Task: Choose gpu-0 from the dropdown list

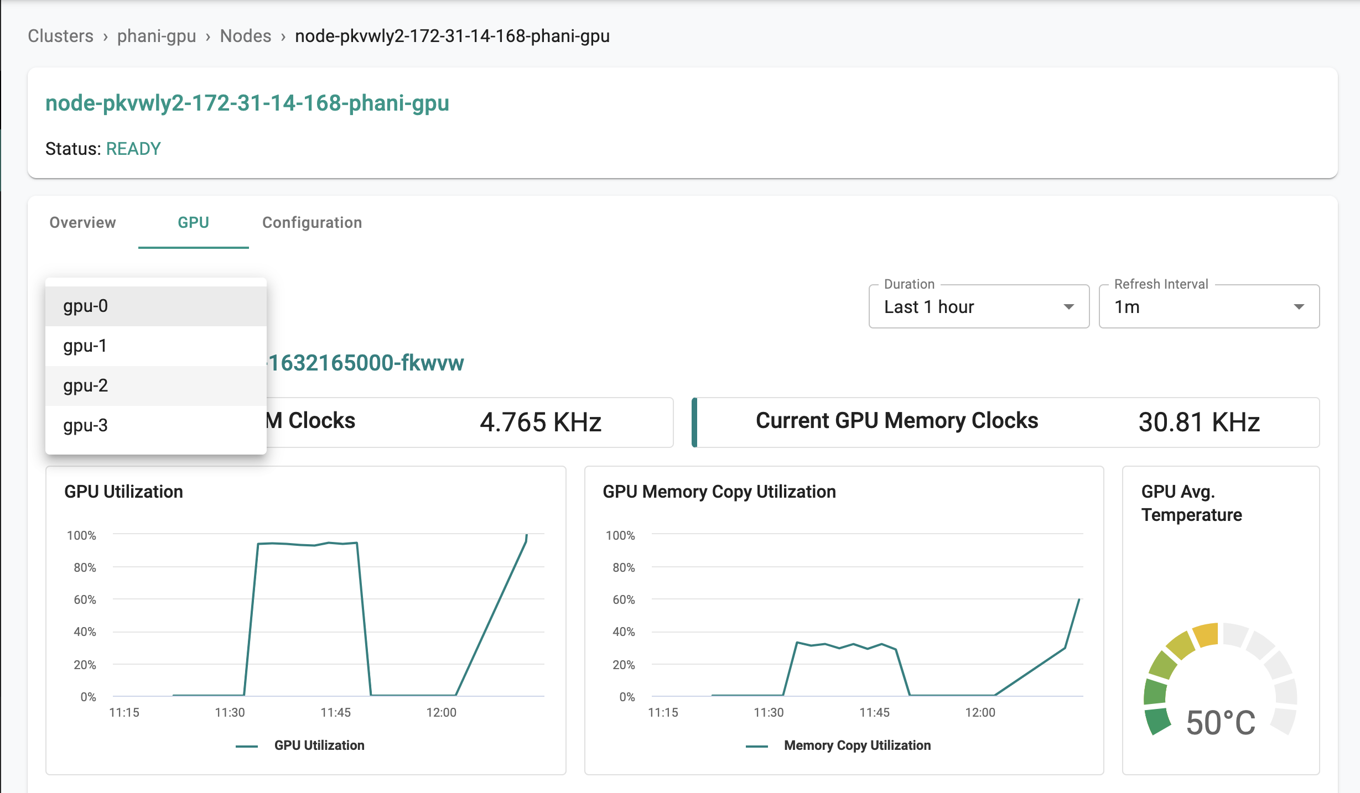Action: [156, 306]
